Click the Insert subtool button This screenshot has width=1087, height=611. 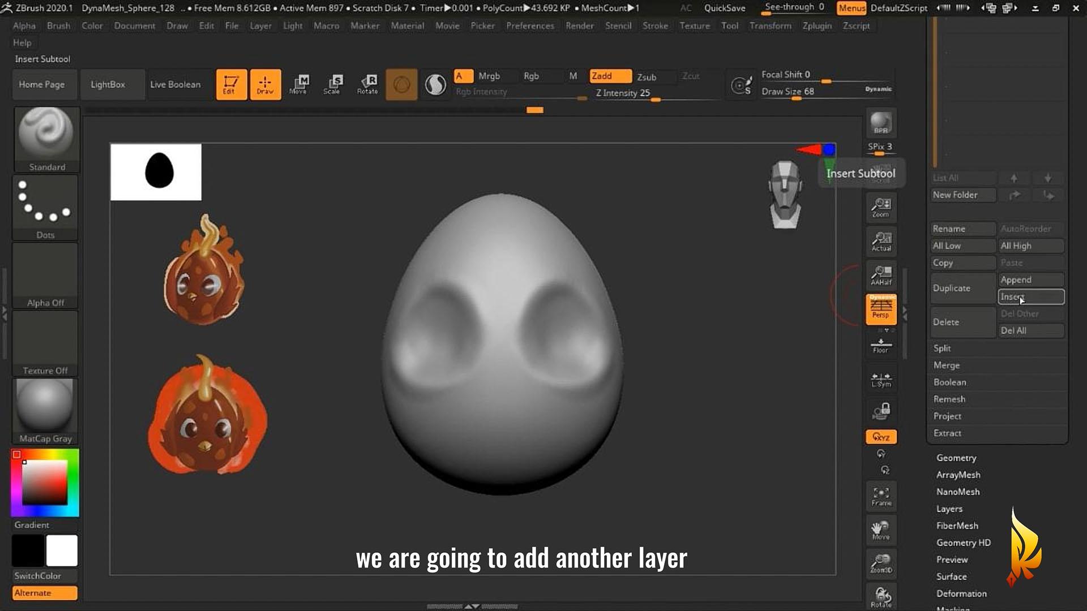1031,296
